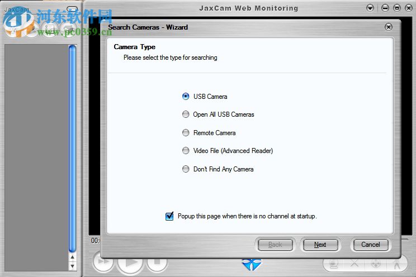Select Don't Find Any Camera option
This screenshot has height=277, width=416.
tap(186, 169)
